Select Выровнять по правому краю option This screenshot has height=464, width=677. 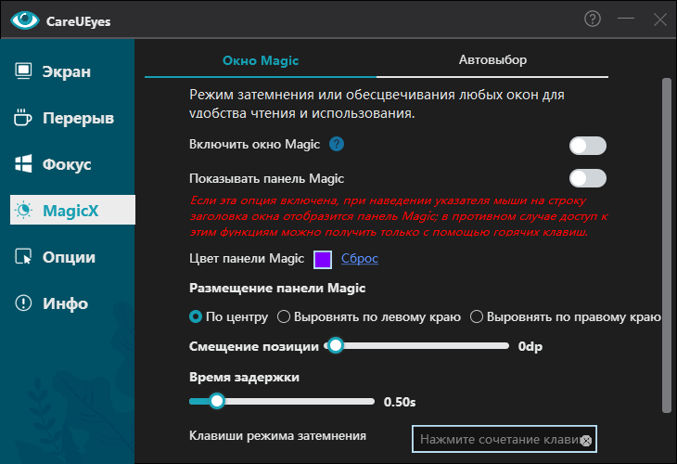[477, 316]
